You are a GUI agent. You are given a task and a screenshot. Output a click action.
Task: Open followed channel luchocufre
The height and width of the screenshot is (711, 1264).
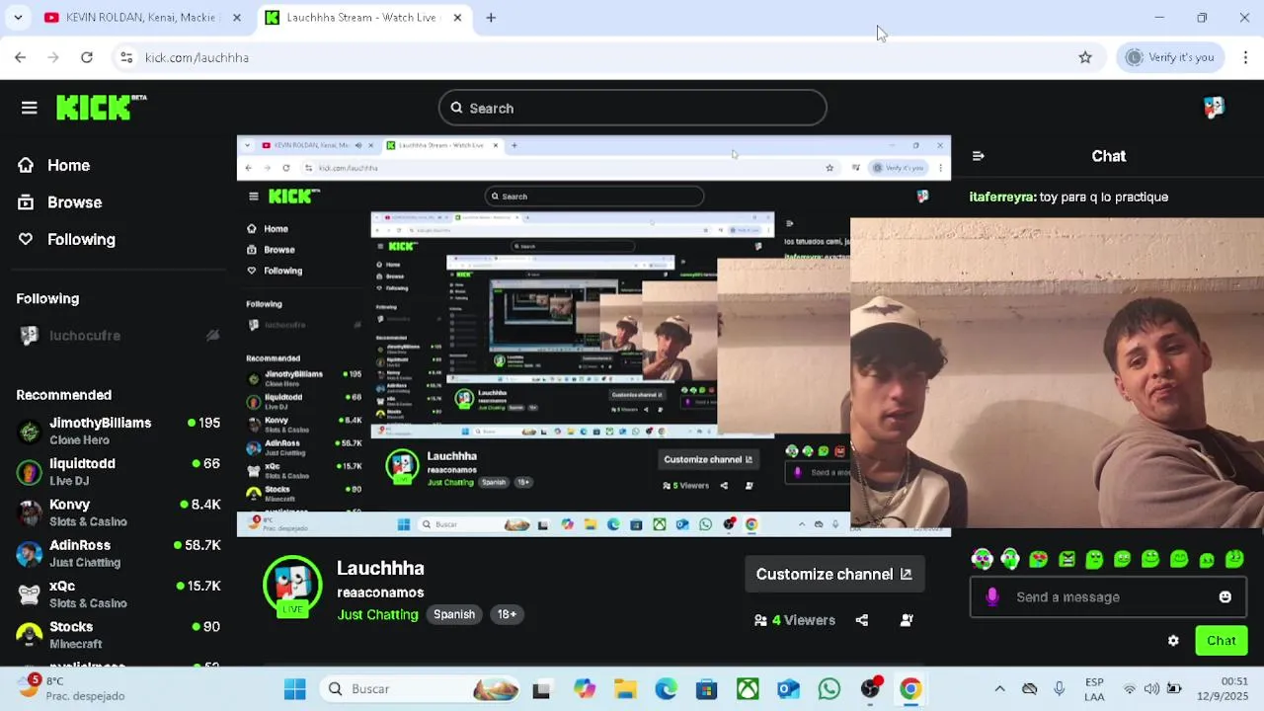coord(118,336)
